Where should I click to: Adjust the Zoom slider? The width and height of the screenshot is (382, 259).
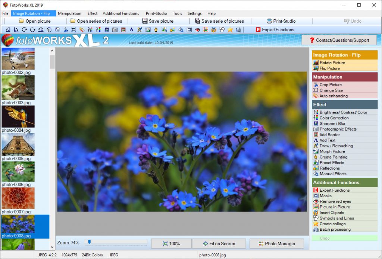tap(90, 242)
